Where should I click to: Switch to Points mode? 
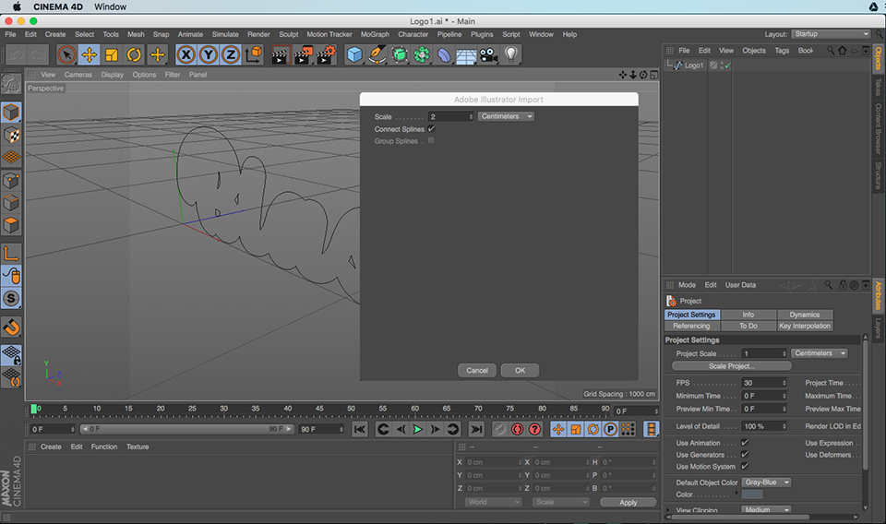pyautogui.click(x=11, y=181)
